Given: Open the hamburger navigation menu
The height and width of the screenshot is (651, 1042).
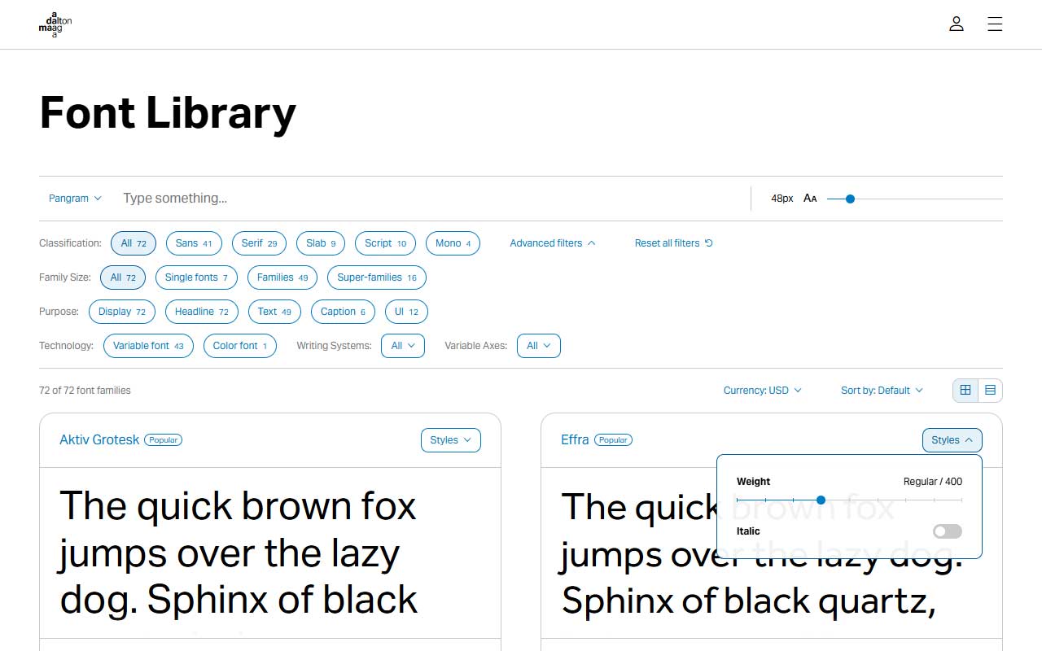Looking at the screenshot, I should 995,24.
